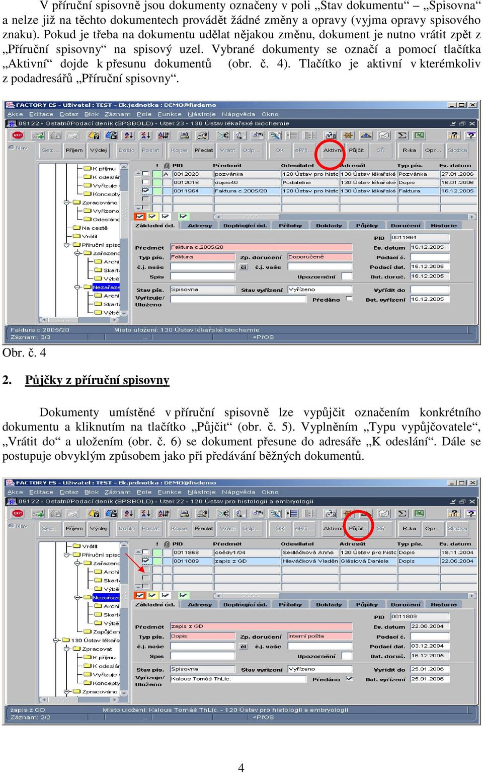The height and width of the screenshot is (773, 483).
Task: Collapse Zařazeno node in Uzel:23 tree
Action: click(77, 253)
